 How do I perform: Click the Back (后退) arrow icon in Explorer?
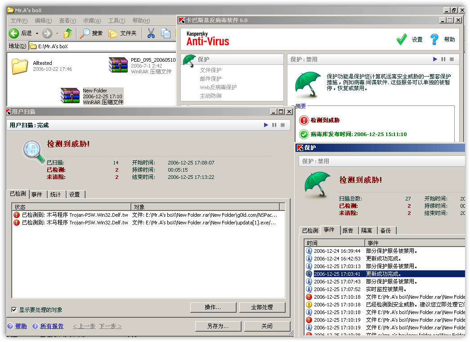(14, 33)
